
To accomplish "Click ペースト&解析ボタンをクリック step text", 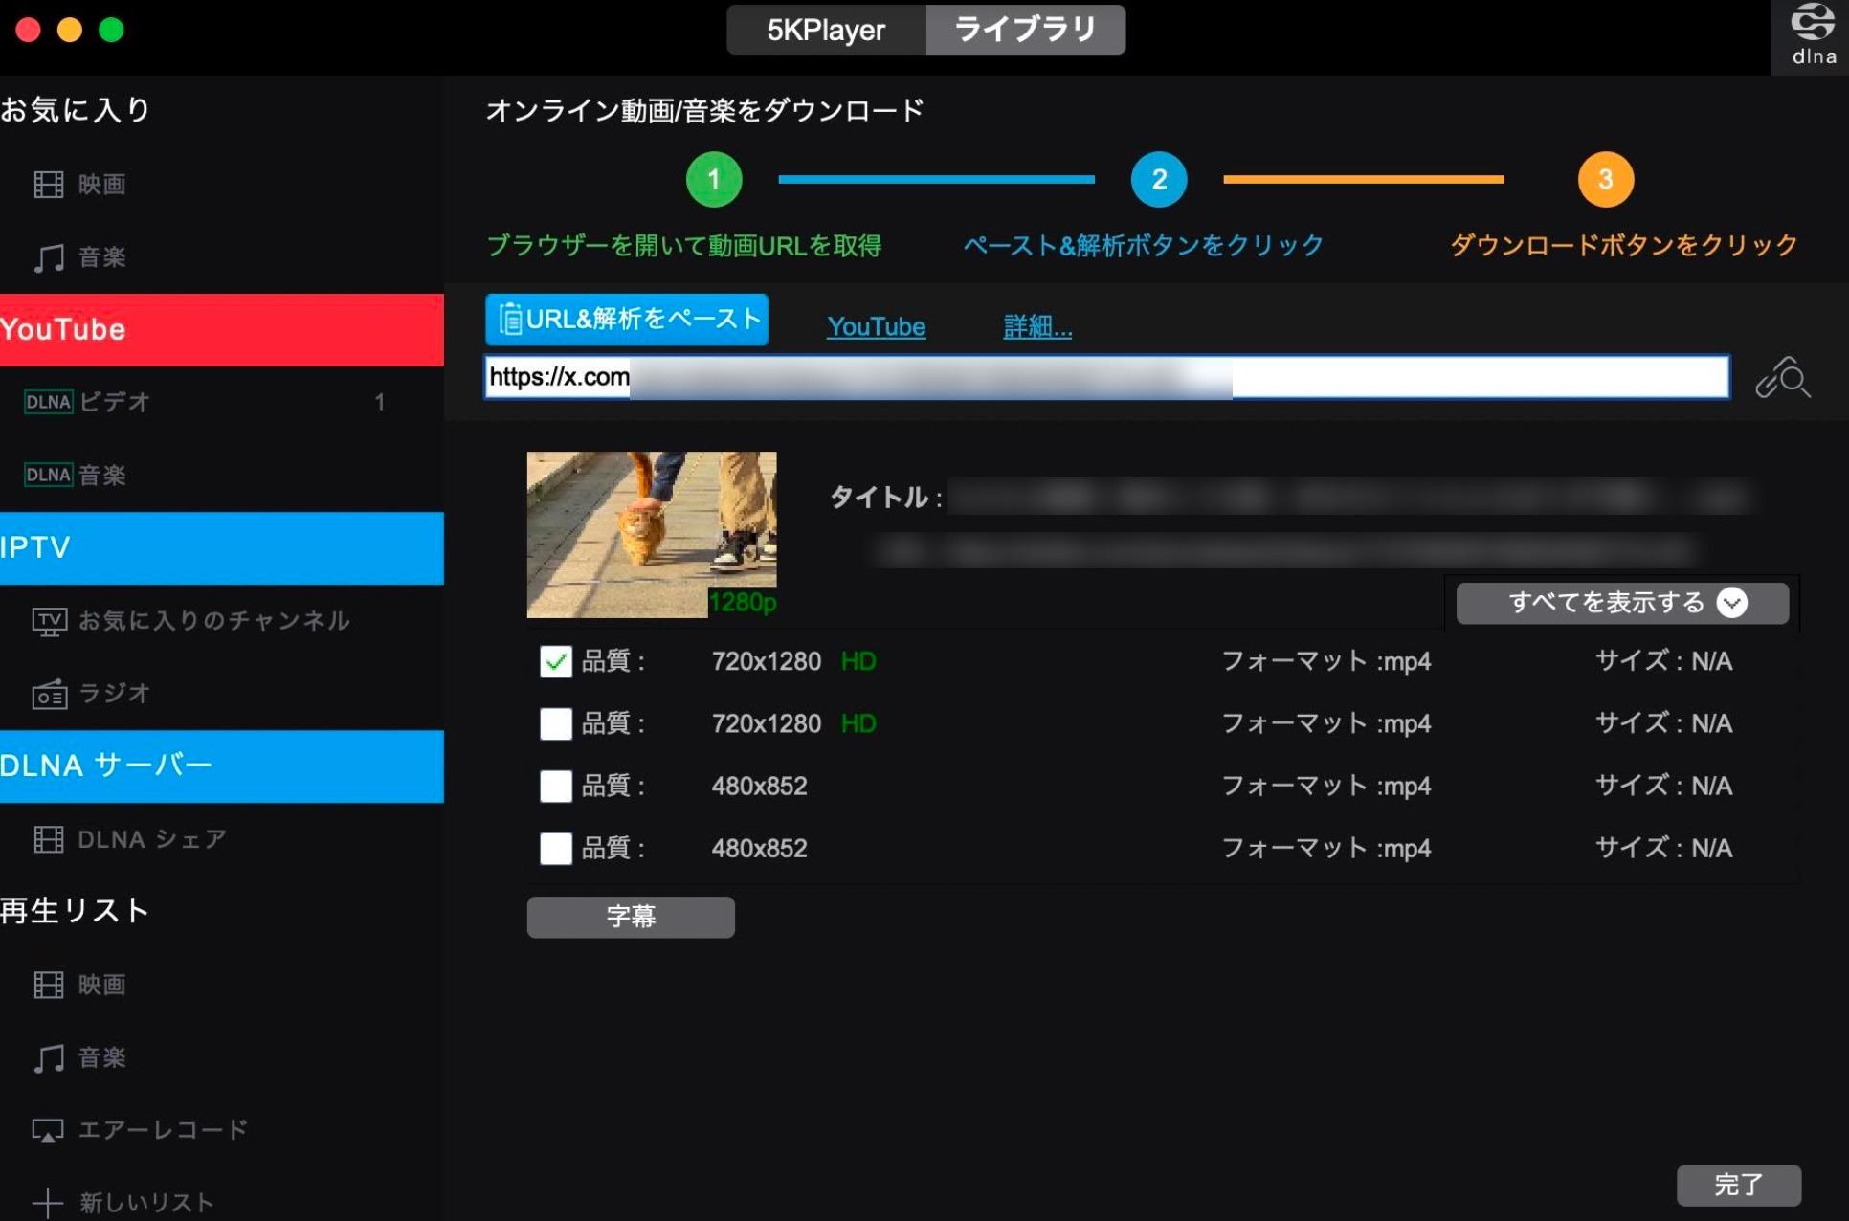I will [x=1144, y=246].
